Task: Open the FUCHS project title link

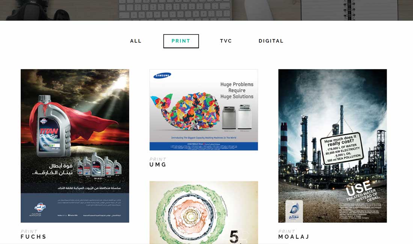Action: pyautogui.click(x=33, y=236)
